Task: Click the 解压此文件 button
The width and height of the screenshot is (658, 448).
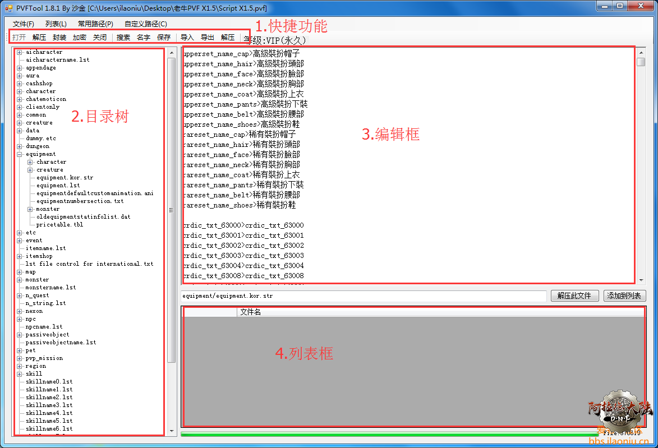Action: (574, 296)
